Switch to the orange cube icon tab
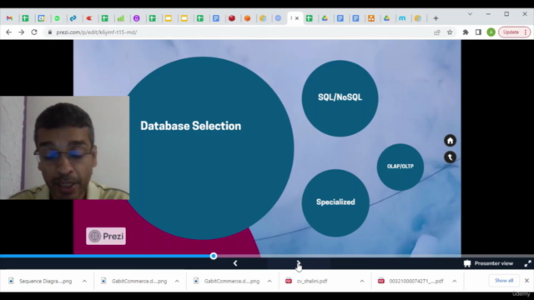534x300 pixels. [x=247, y=18]
